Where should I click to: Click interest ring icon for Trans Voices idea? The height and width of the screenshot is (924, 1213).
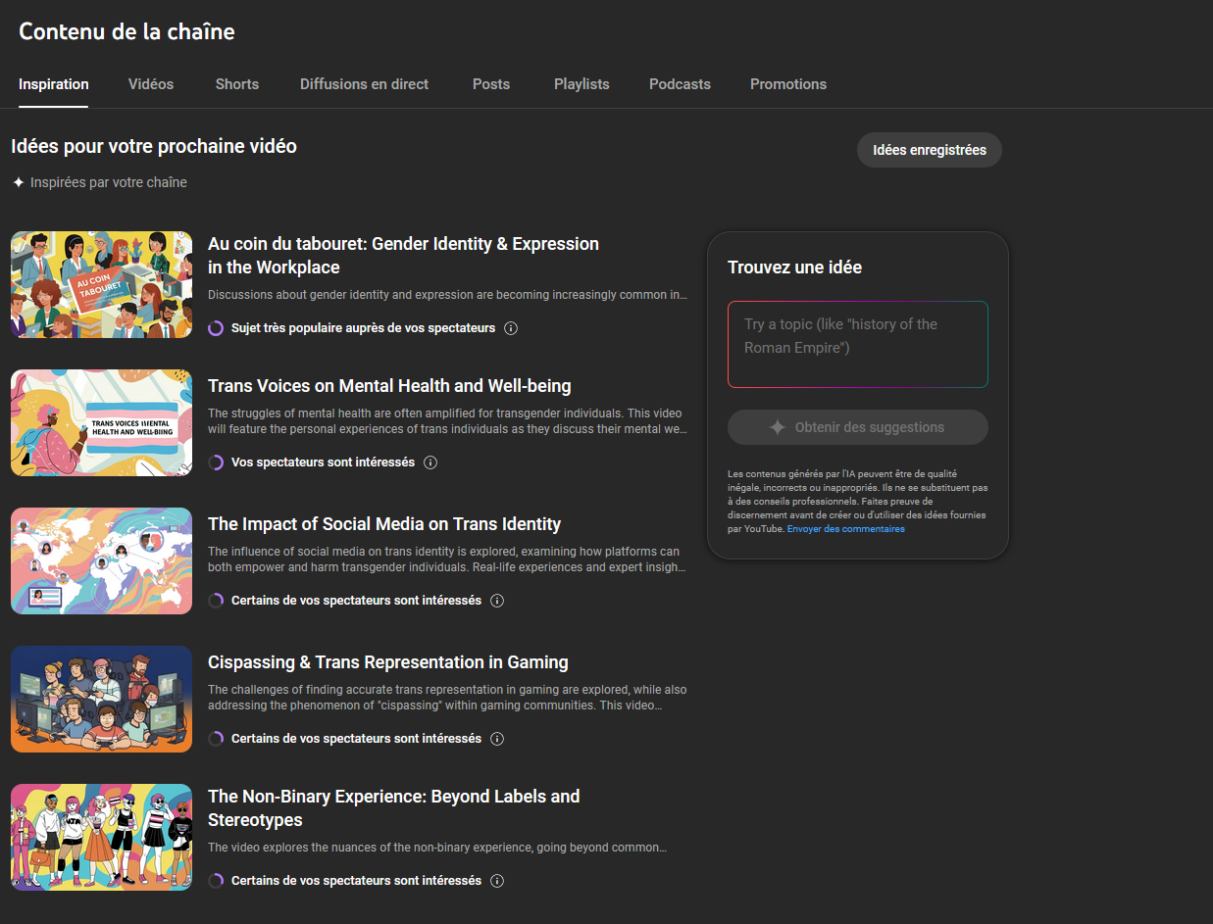point(216,462)
